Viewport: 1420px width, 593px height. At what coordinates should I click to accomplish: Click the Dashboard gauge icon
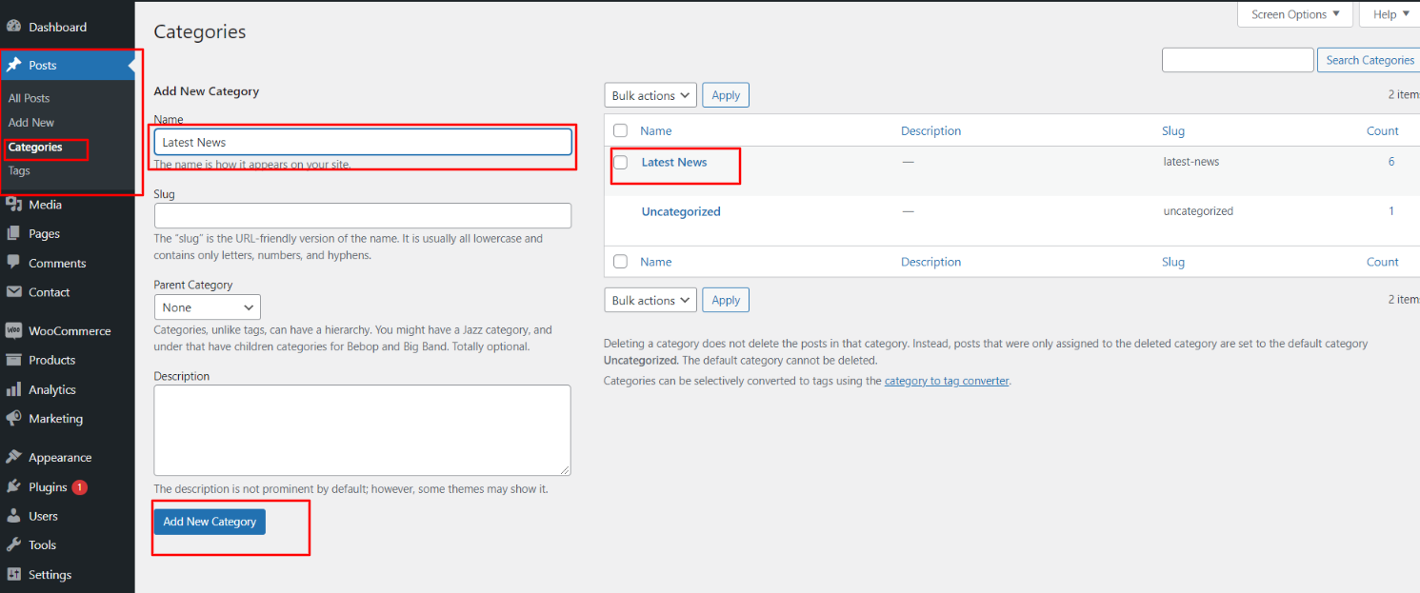pyautogui.click(x=13, y=27)
